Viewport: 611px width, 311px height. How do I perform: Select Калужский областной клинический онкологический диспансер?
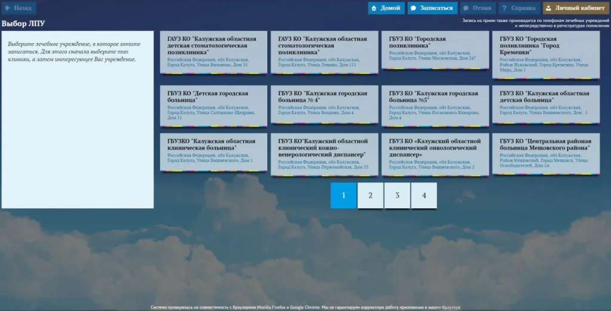435,155
